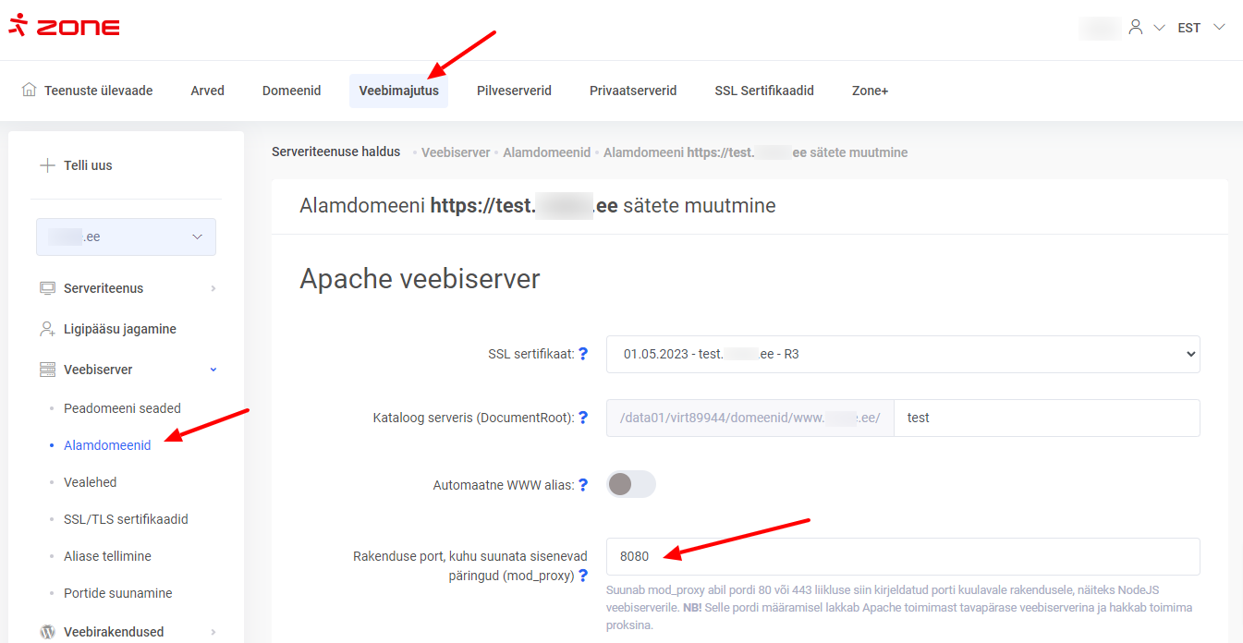Click help icon beside Kataloog serveris (DocumentRoot)
The image size is (1243, 643).
(x=583, y=418)
